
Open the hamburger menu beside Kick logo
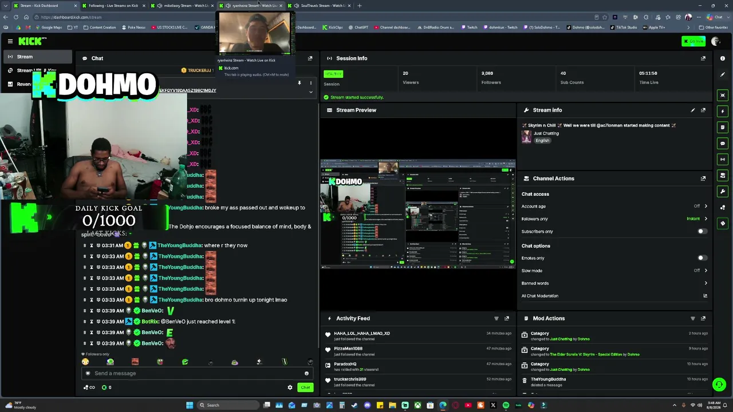point(10,41)
